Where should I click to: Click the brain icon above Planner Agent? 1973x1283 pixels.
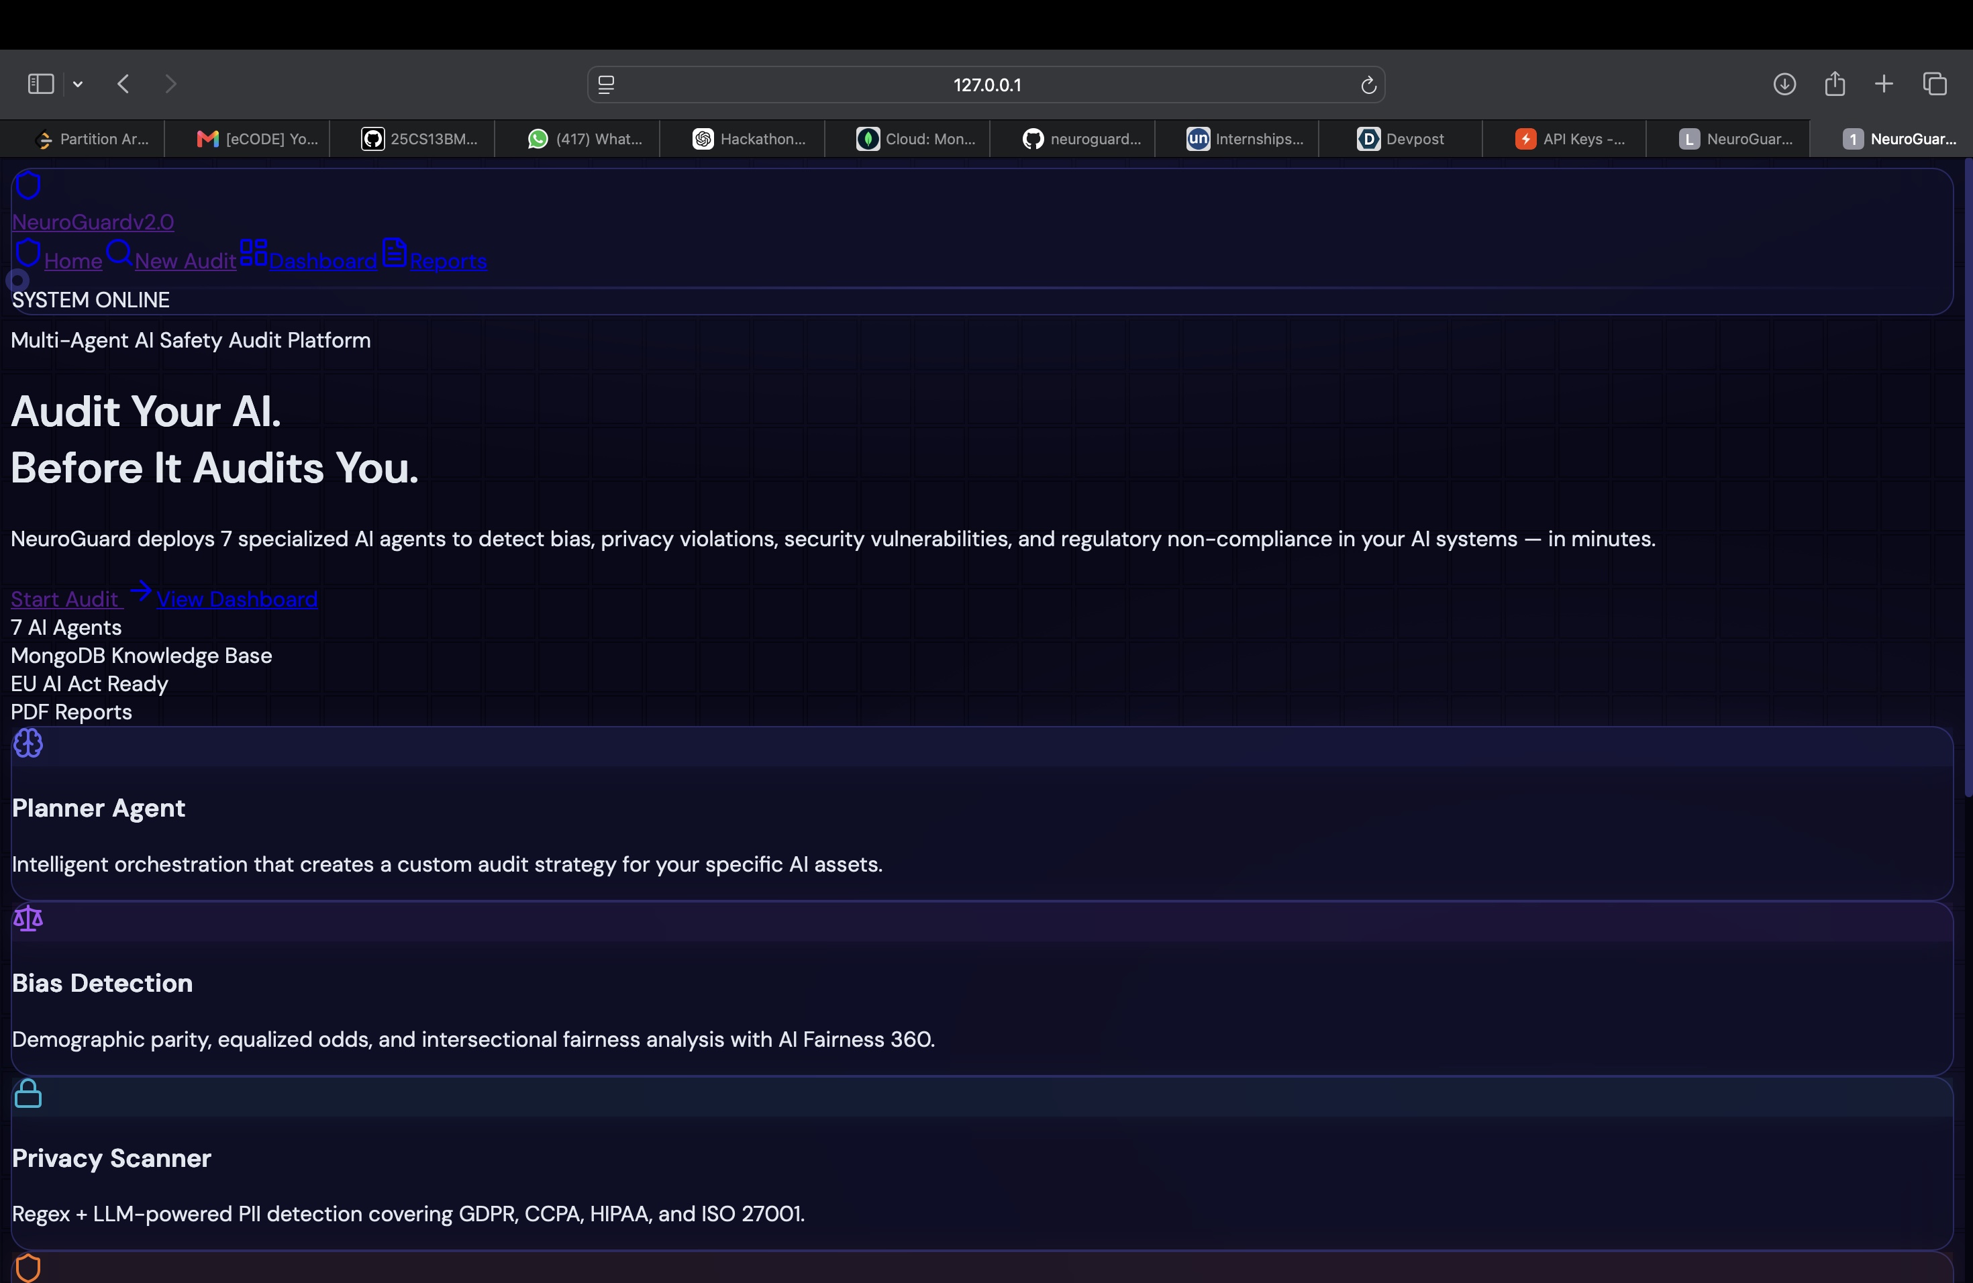click(x=28, y=743)
